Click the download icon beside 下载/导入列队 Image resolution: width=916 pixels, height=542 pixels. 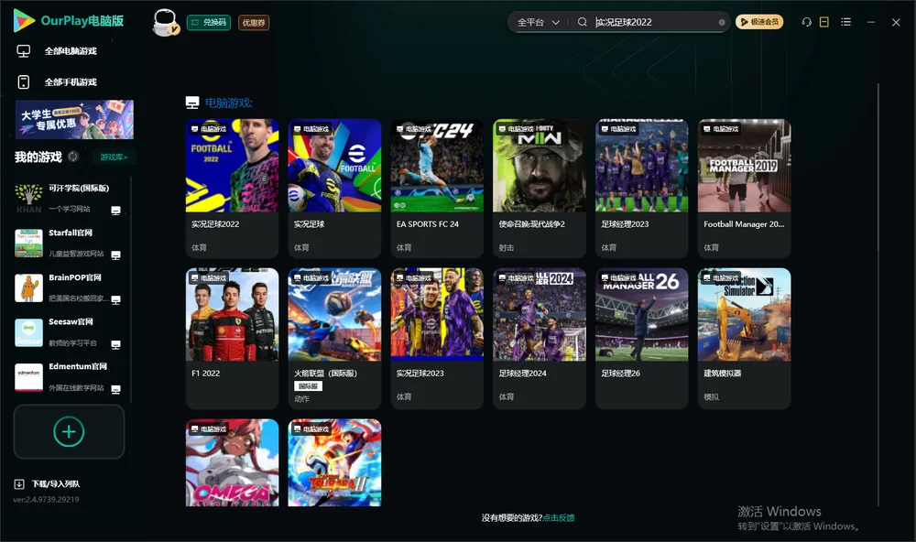pyautogui.click(x=19, y=484)
